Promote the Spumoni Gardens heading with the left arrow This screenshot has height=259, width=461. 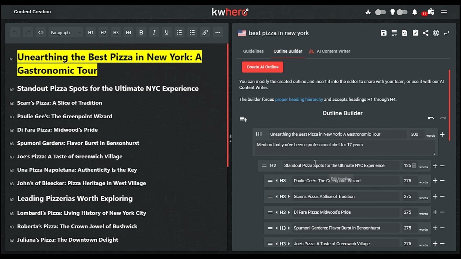pyautogui.click(x=277, y=228)
